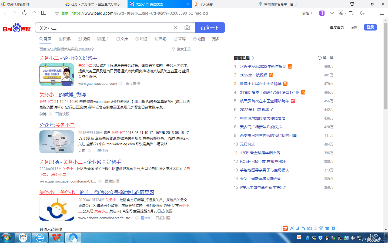Switch to the 资讯 search tab
The image size is (388, 243).
click(65, 39)
